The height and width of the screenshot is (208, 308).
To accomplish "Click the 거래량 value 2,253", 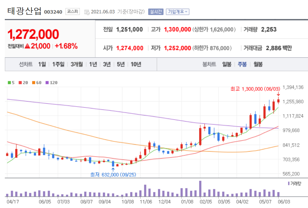I will click(x=269, y=29).
